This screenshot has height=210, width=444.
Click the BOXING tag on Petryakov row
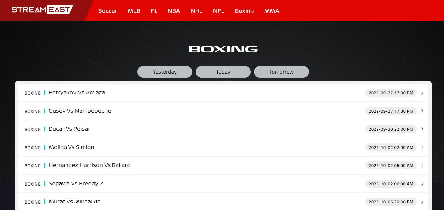click(x=33, y=93)
